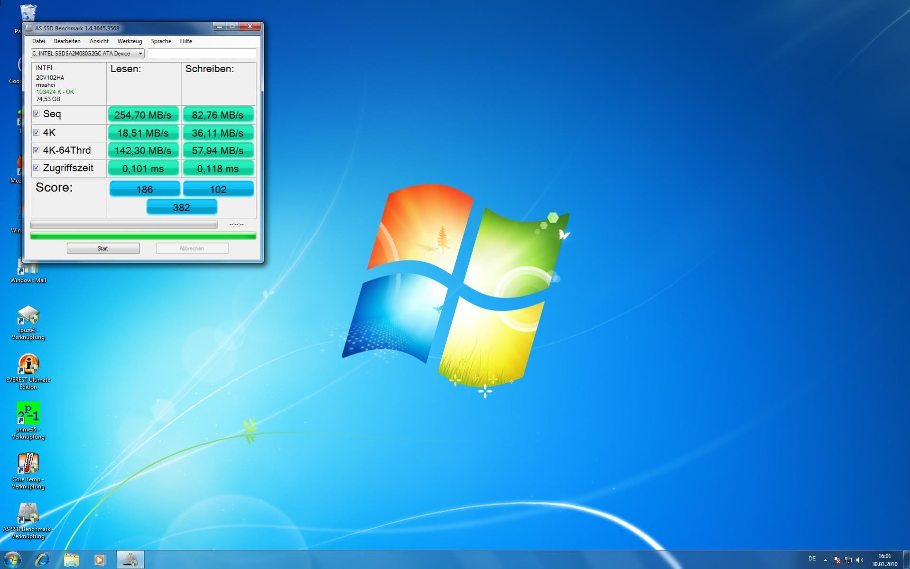Viewport: 910px width, 569px height.
Task: Open the Hilfe menu
Action: pyautogui.click(x=186, y=41)
